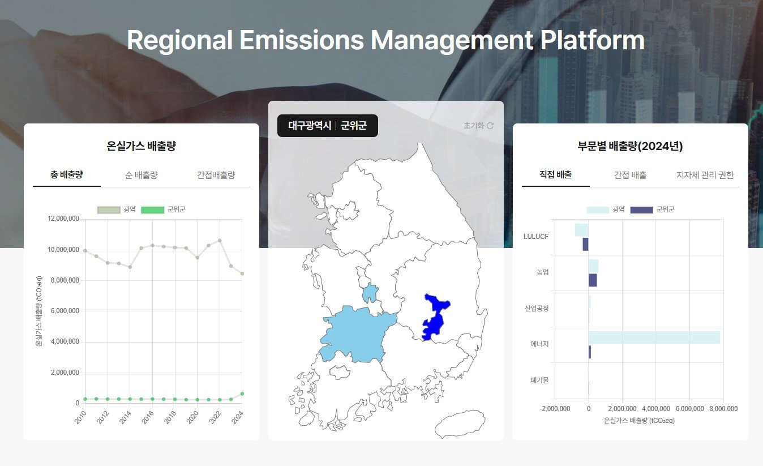Image resolution: width=763 pixels, height=466 pixels.
Task: Select the small light-blue city region on the map
Action: click(370, 293)
